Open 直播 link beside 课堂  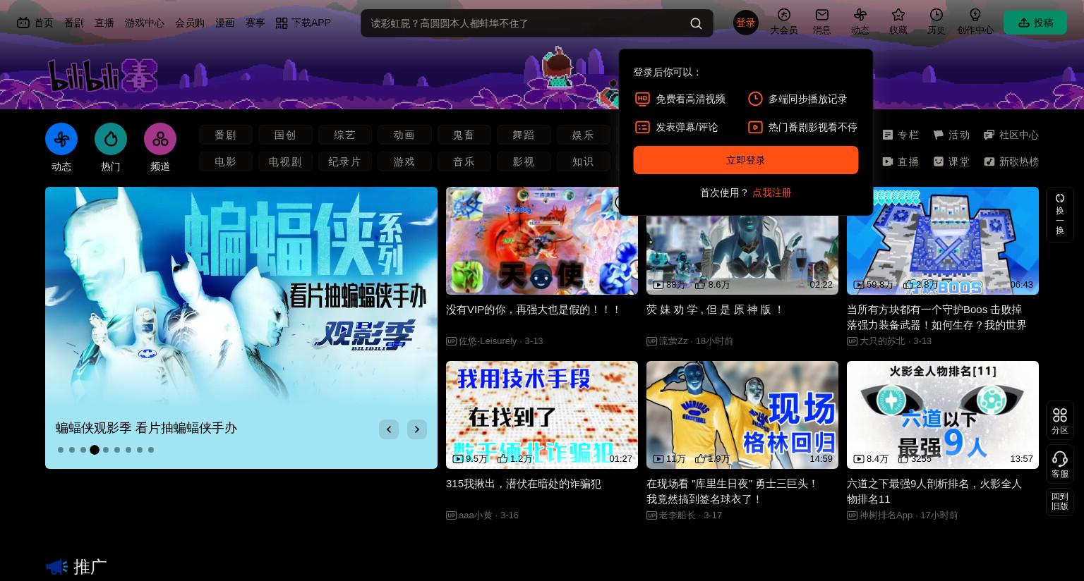click(901, 161)
